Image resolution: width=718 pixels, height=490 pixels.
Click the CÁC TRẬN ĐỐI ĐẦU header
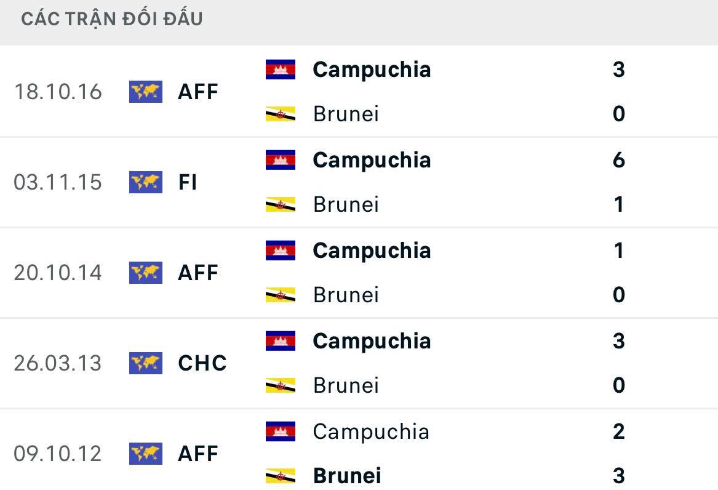(112, 19)
